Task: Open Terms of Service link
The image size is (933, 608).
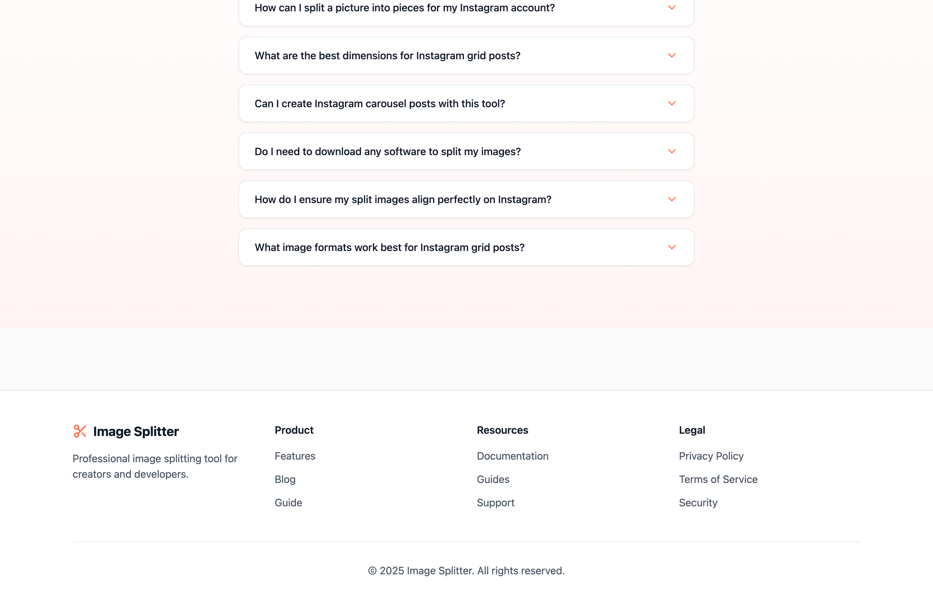Action: point(718,479)
